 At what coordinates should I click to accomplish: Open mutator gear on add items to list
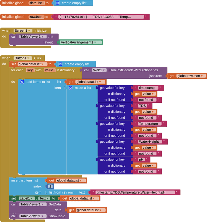22,82
